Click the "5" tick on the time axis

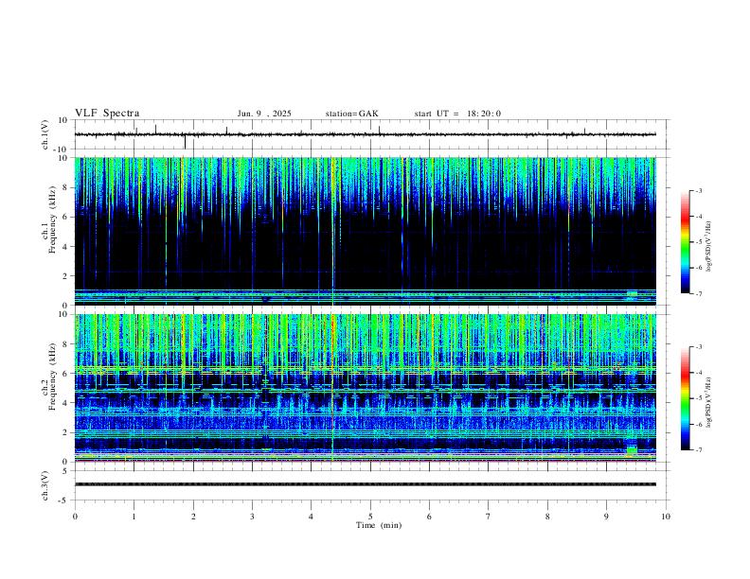370,517
